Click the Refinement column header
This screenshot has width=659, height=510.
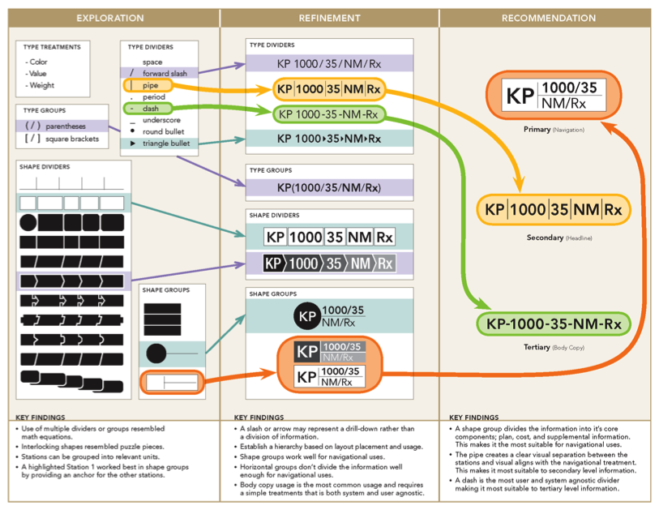click(329, 18)
